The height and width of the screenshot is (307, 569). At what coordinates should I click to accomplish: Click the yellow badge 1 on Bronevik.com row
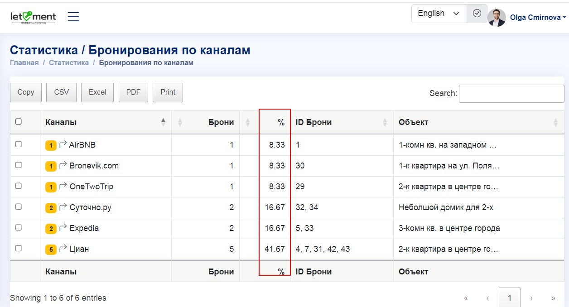tap(51, 166)
